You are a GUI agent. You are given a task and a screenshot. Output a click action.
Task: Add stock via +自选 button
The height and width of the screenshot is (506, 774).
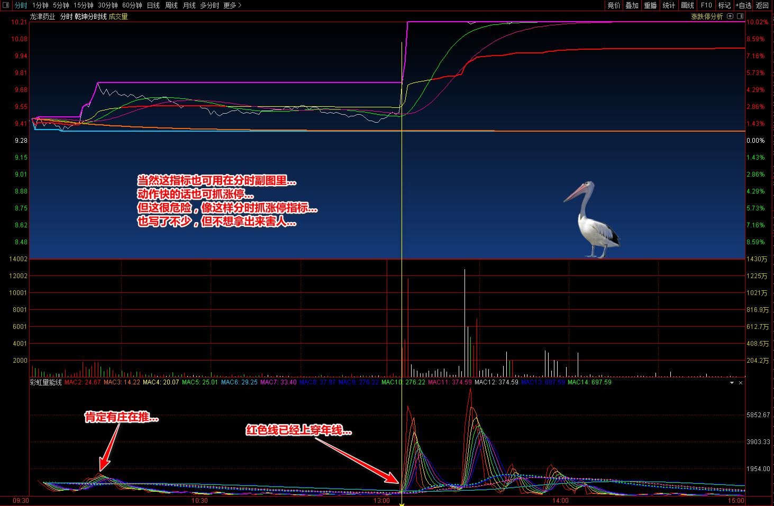coord(743,5)
